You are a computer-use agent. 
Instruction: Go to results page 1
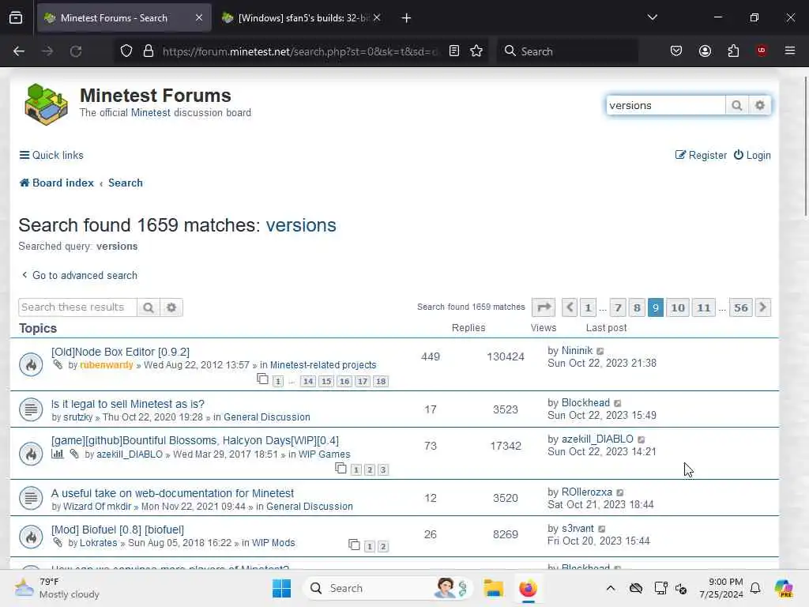tap(588, 307)
